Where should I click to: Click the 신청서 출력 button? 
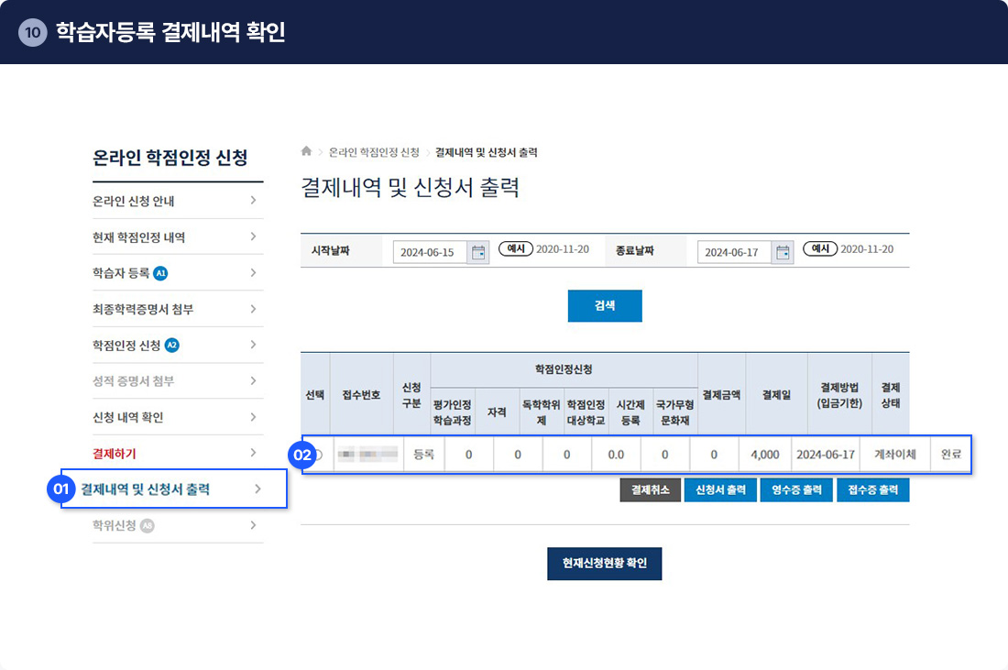720,490
